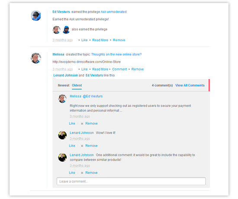
Task: Click the Leave a comment field
Action: (x=131, y=181)
